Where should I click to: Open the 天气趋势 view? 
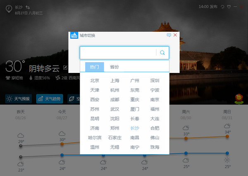tap(49, 99)
